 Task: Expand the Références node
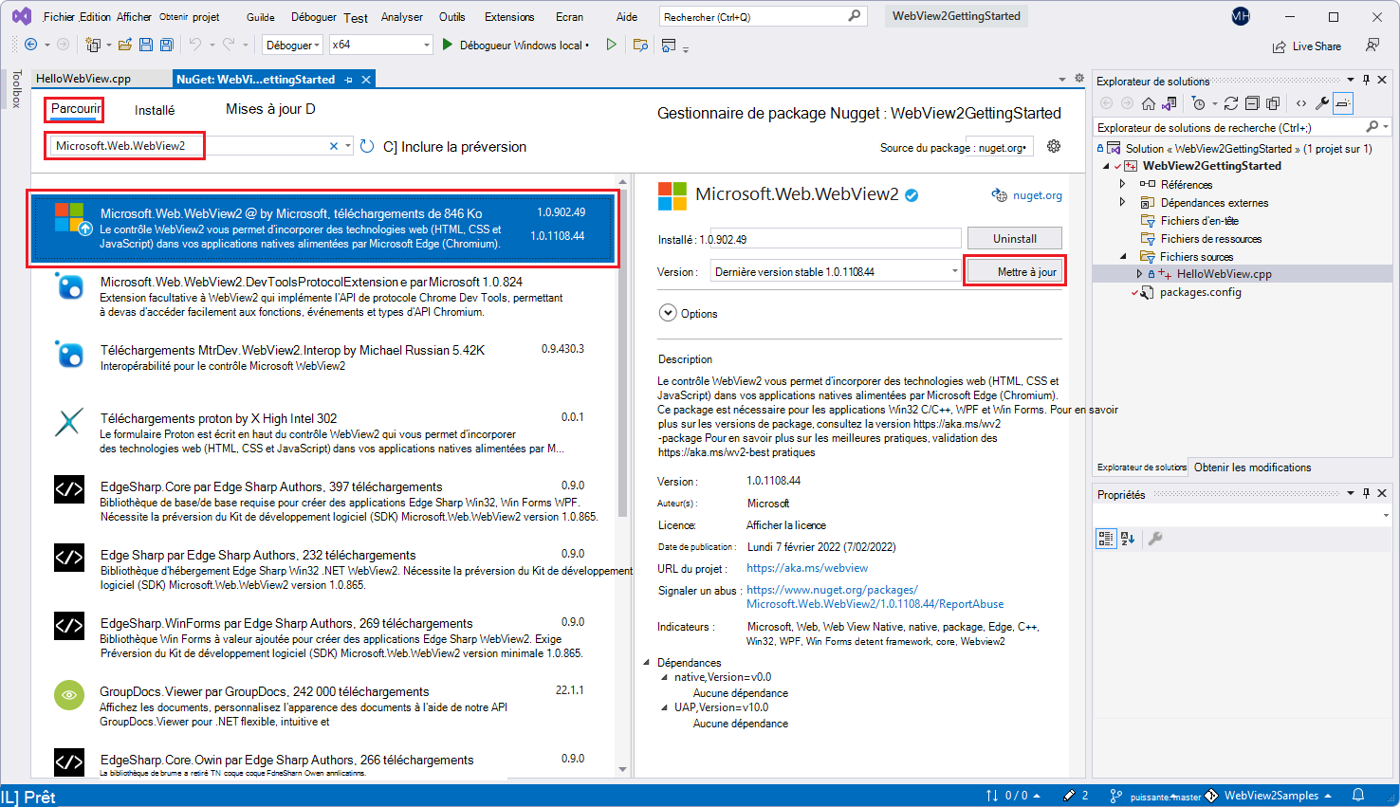point(1123,184)
